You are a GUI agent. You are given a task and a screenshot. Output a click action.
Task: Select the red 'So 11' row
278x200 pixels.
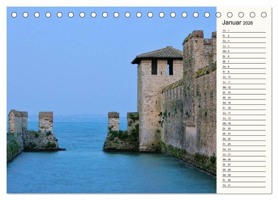(244, 82)
